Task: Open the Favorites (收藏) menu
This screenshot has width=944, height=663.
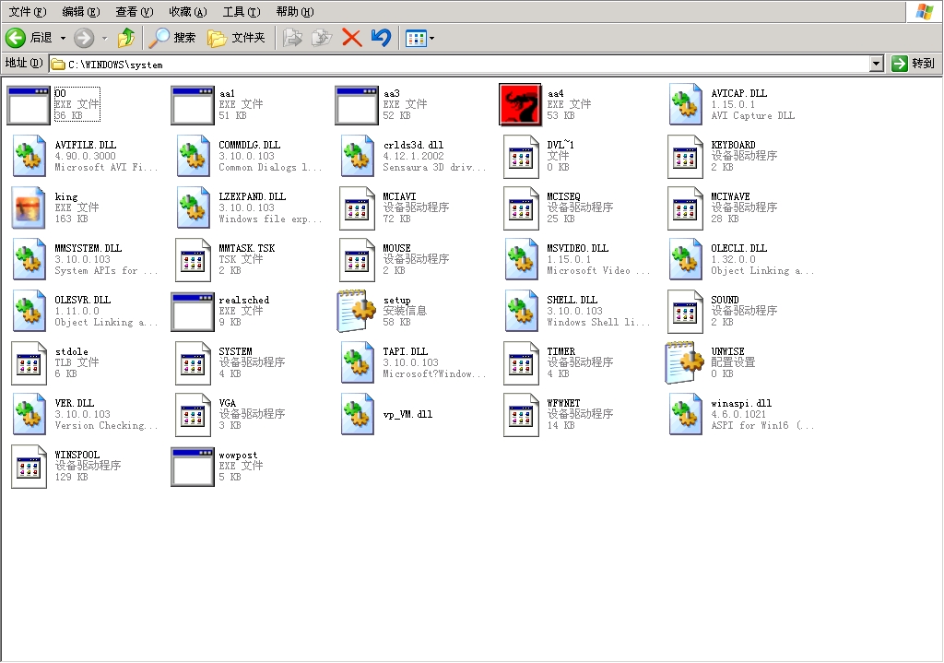Action: [188, 12]
